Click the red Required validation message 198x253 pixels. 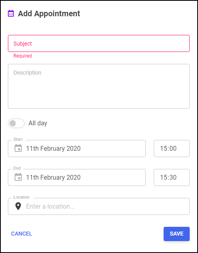[23, 56]
